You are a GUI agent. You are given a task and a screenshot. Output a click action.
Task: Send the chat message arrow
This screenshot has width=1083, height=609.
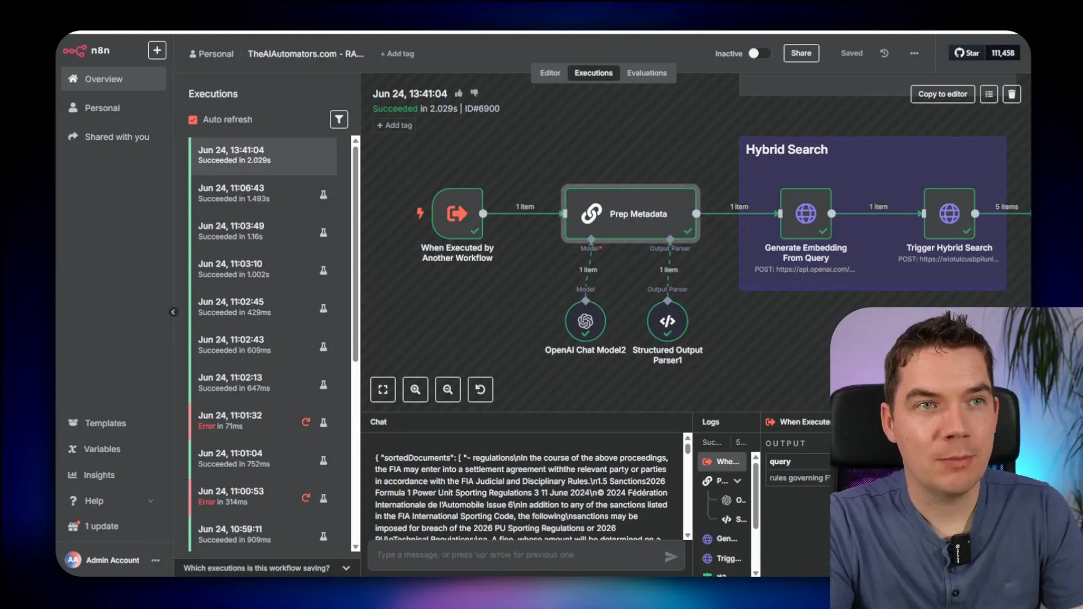[x=671, y=557]
